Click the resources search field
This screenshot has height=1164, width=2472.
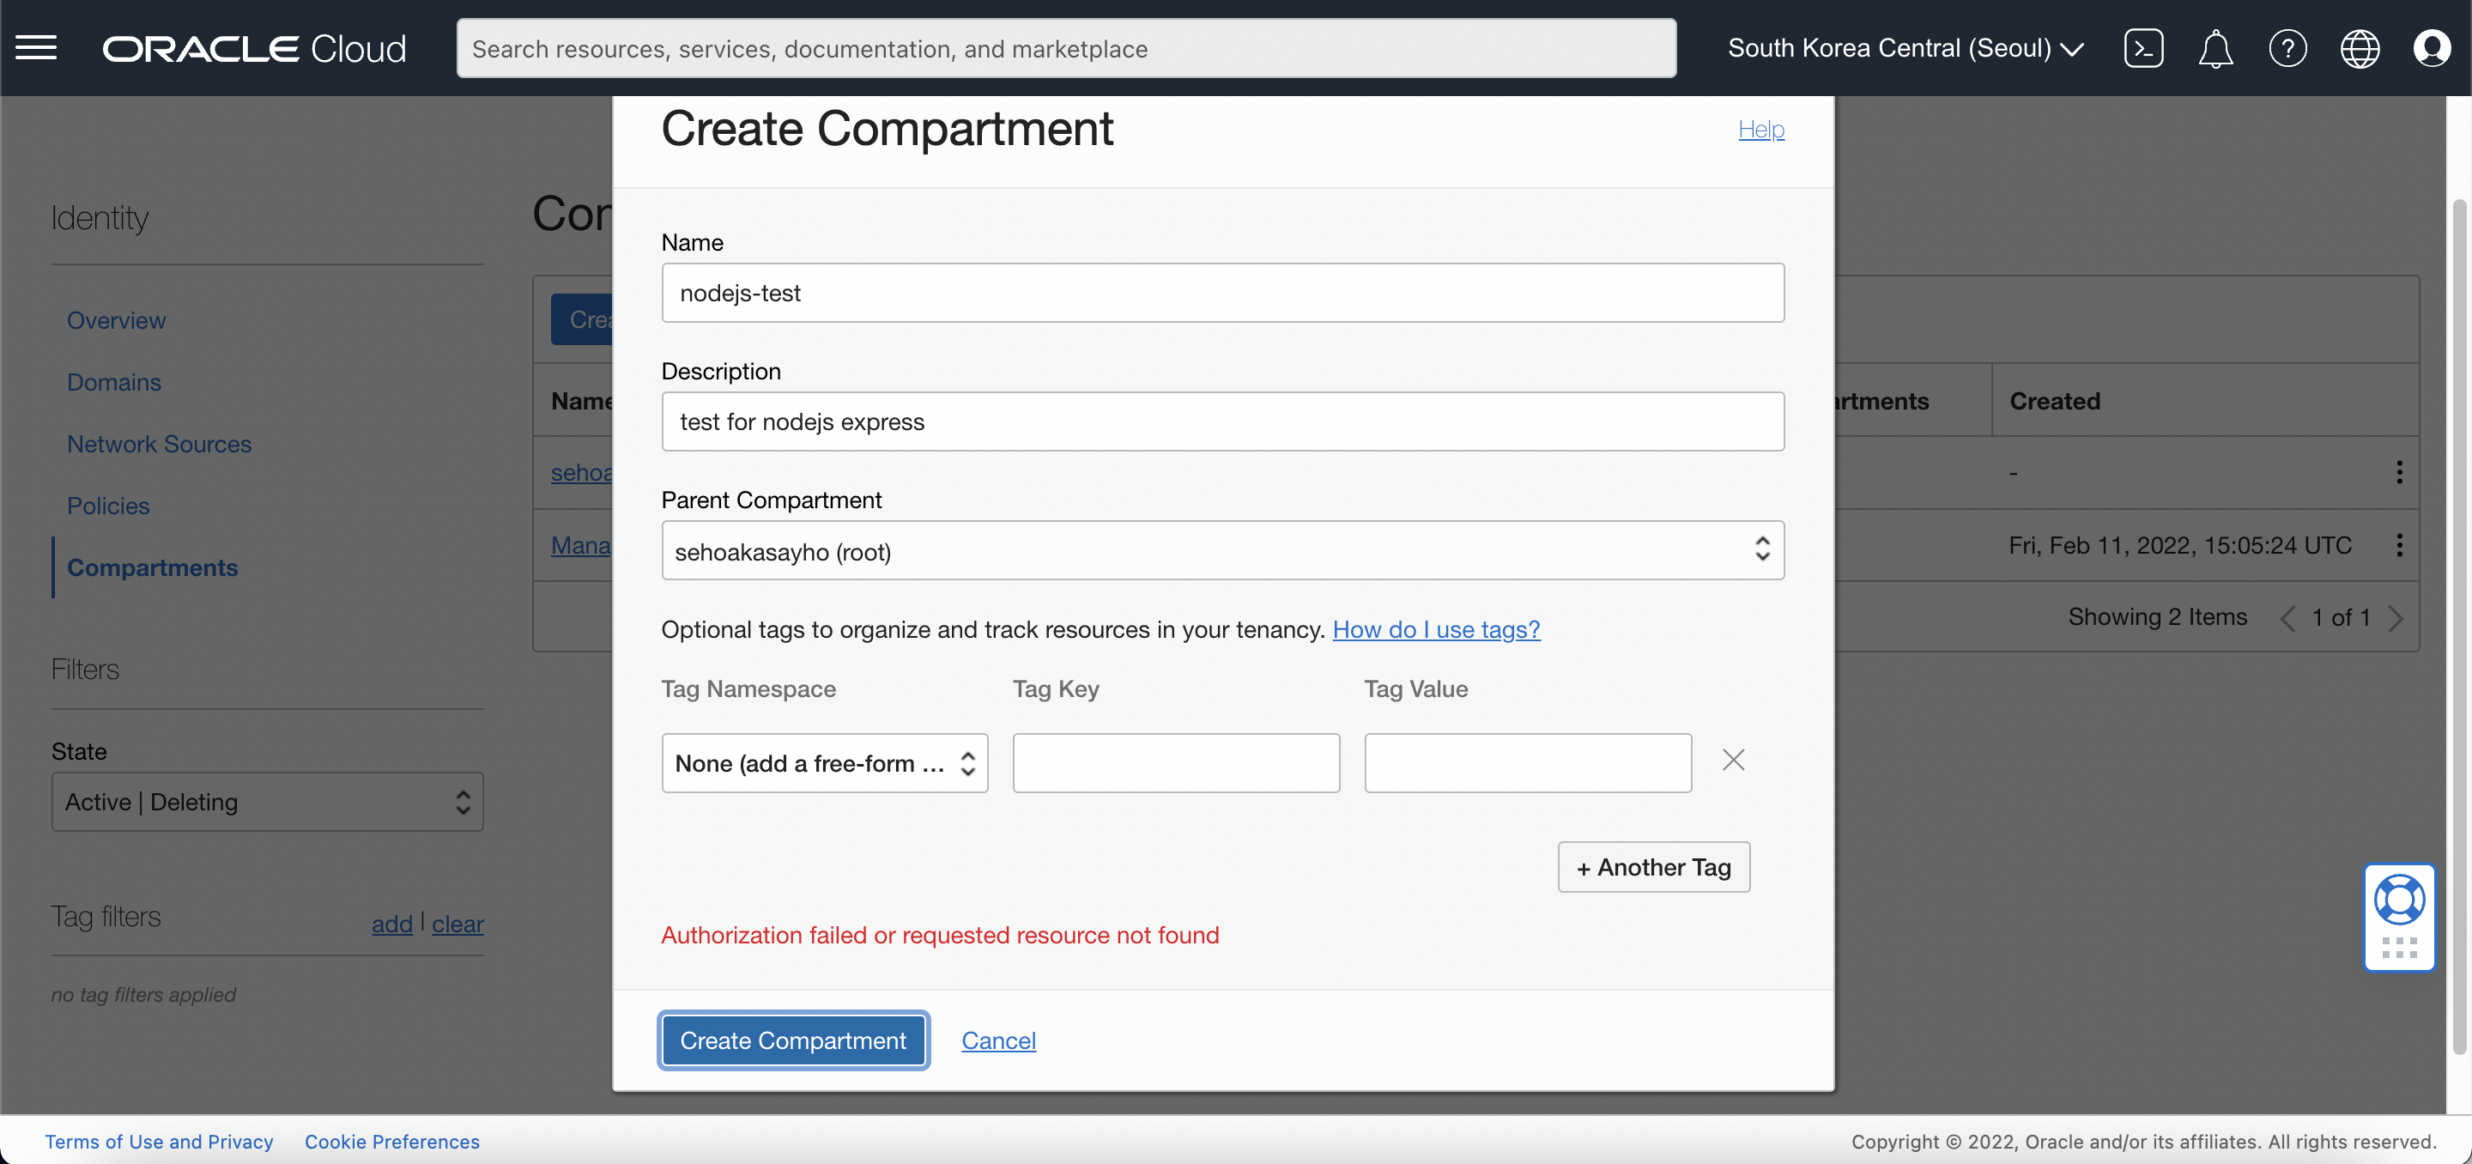(x=1065, y=47)
